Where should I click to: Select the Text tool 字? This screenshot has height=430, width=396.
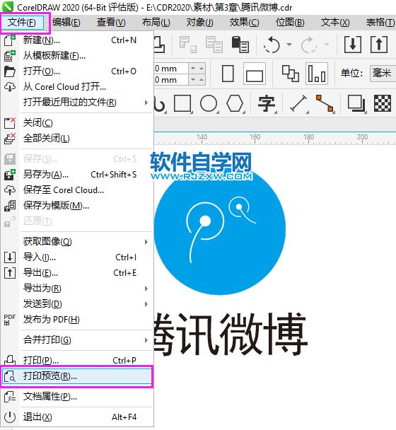pos(267,103)
